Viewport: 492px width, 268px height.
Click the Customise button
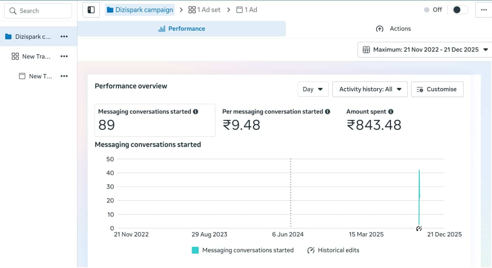tap(437, 89)
